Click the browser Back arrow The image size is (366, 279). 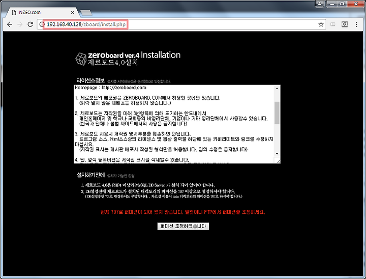pos(10,24)
